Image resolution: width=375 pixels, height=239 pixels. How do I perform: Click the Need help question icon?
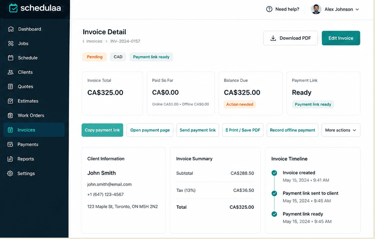(269, 9)
